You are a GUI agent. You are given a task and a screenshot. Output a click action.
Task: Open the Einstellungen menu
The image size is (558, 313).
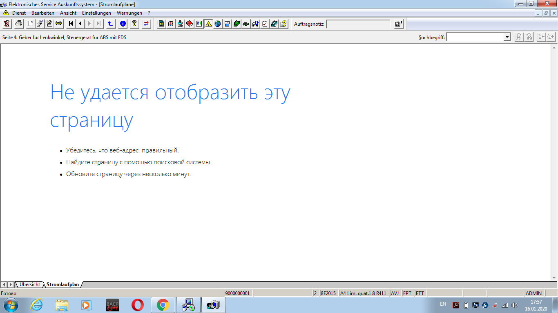(x=96, y=13)
